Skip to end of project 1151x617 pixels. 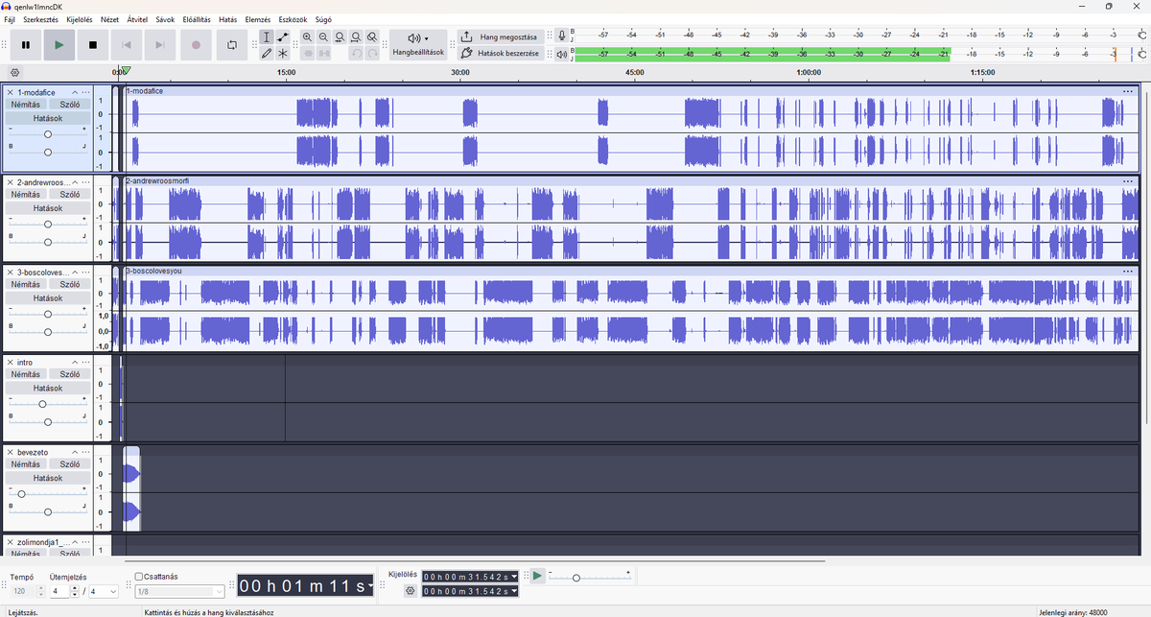pos(160,44)
